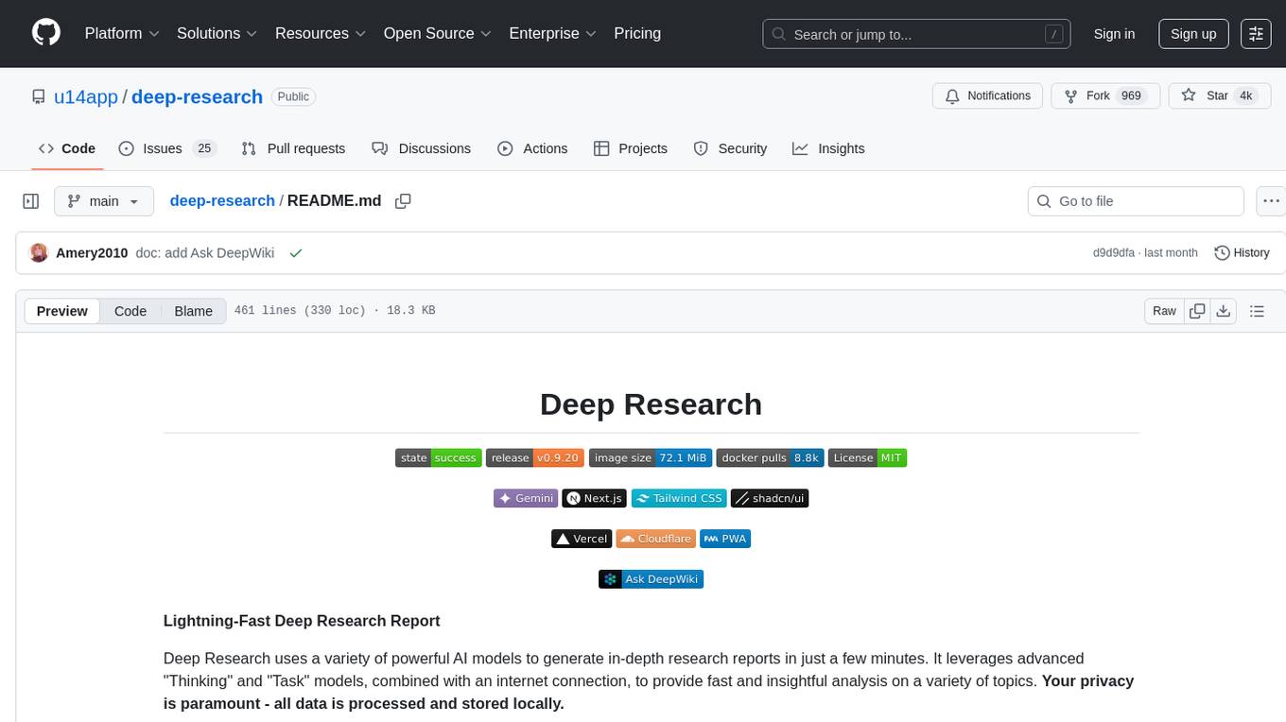The width and height of the screenshot is (1286, 722).
Task: Open the more file actions ellipsis menu
Action: (x=1271, y=201)
